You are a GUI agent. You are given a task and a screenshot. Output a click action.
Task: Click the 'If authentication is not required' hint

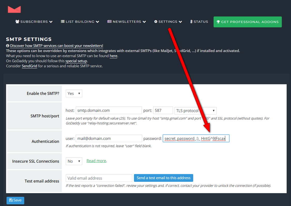click(x=108, y=146)
